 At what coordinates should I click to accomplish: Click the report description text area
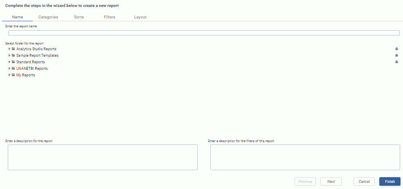tap(103, 157)
